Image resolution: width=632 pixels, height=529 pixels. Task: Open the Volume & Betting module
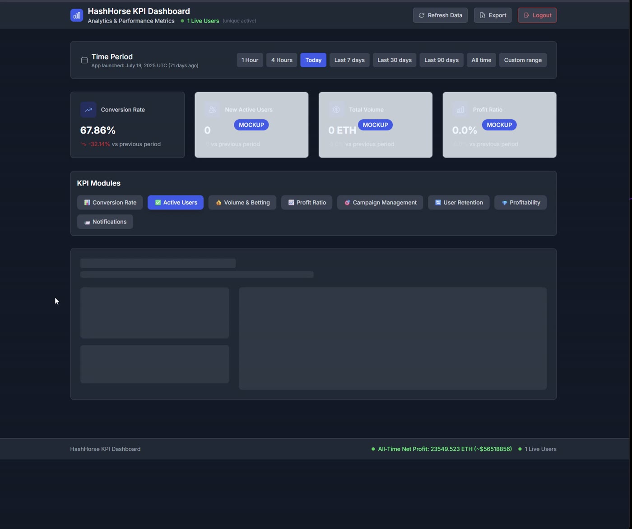[242, 203]
